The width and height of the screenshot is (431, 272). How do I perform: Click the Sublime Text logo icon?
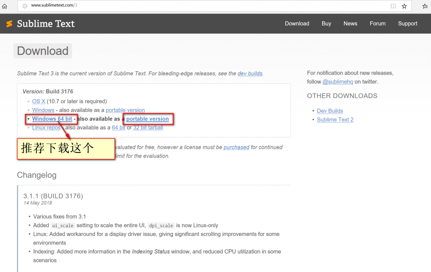(9, 24)
